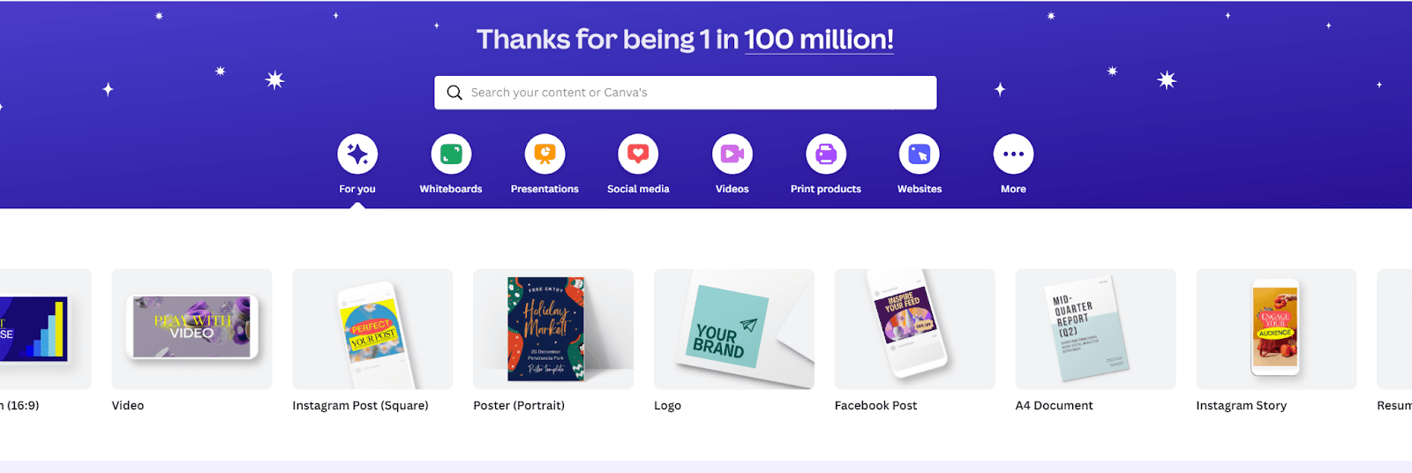Pick the Poster (Portrait) thumbnail
The image size is (1412, 473).
pyautogui.click(x=553, y=328)
